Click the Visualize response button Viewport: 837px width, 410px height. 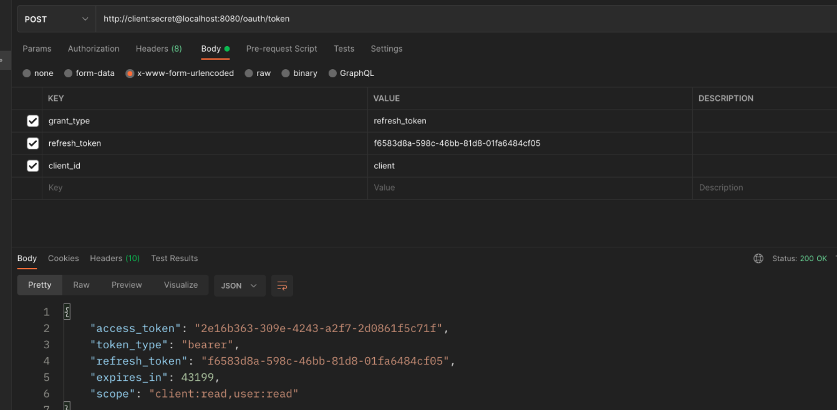[x=181, y=285]
